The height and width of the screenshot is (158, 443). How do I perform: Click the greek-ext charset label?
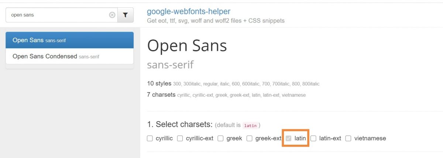coord(268,138)
